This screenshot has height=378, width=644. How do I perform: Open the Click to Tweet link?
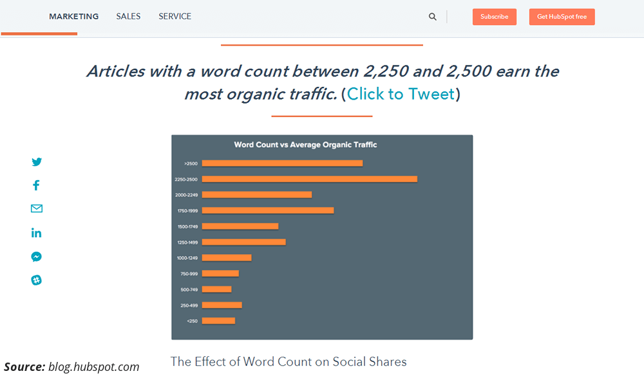(x=401, y=94)
